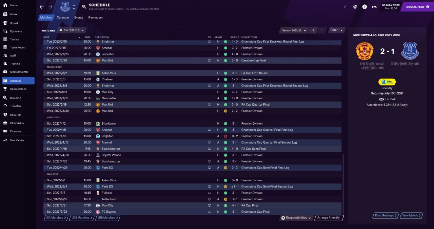Select the Matches tab
Image resolution: width=434 pixels, height=229 pixels.
(46, 18)
